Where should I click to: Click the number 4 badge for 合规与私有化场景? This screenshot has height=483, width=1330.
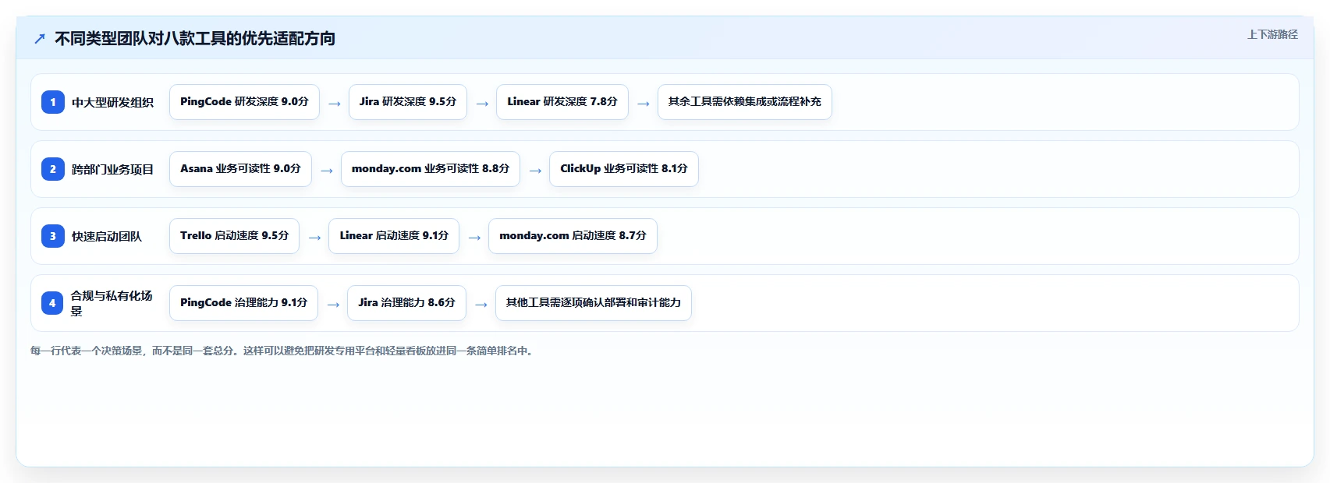pyautogui.click(x=52, y=303)
